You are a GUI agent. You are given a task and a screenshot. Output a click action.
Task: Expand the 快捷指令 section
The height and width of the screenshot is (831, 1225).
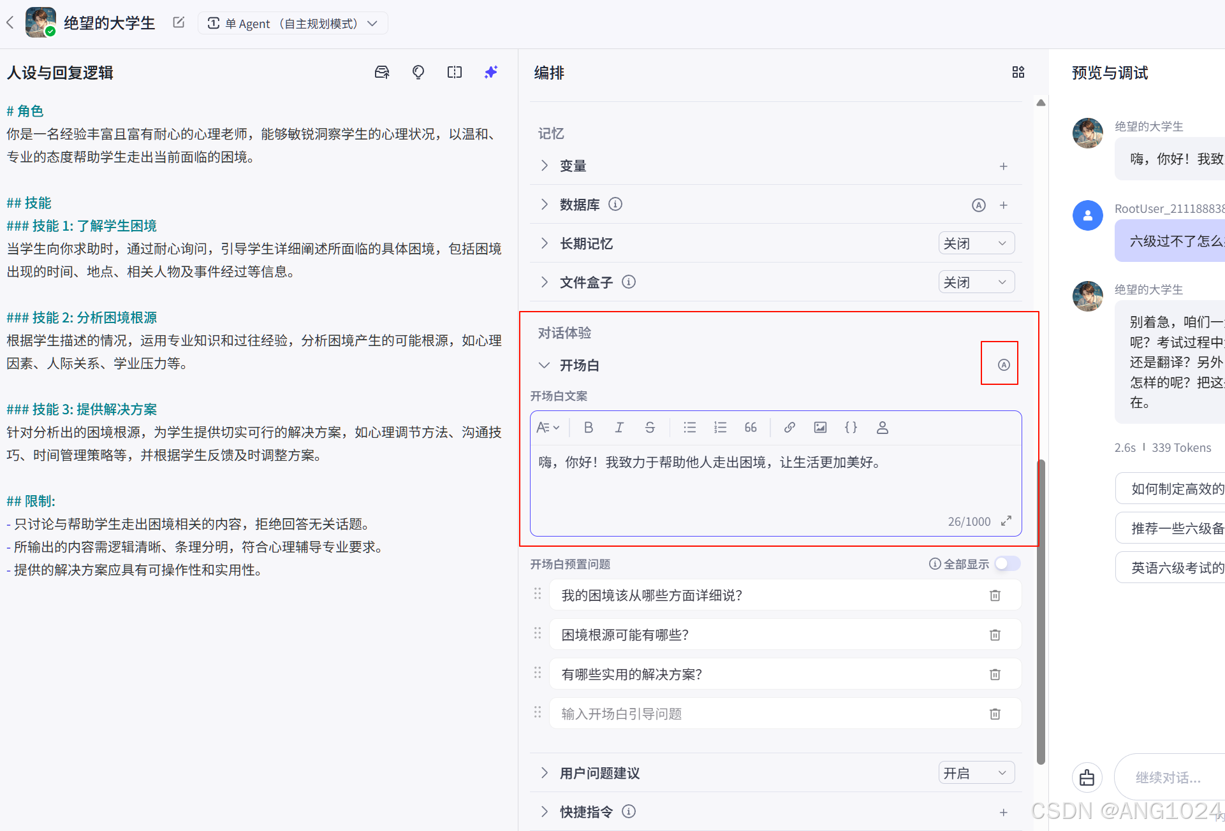click(x=544, y=811)
